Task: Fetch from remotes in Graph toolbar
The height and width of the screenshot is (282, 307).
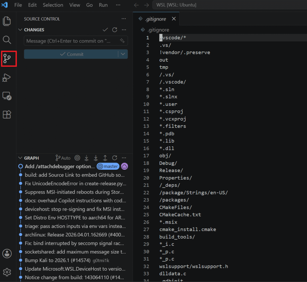Action: point(87,158)
